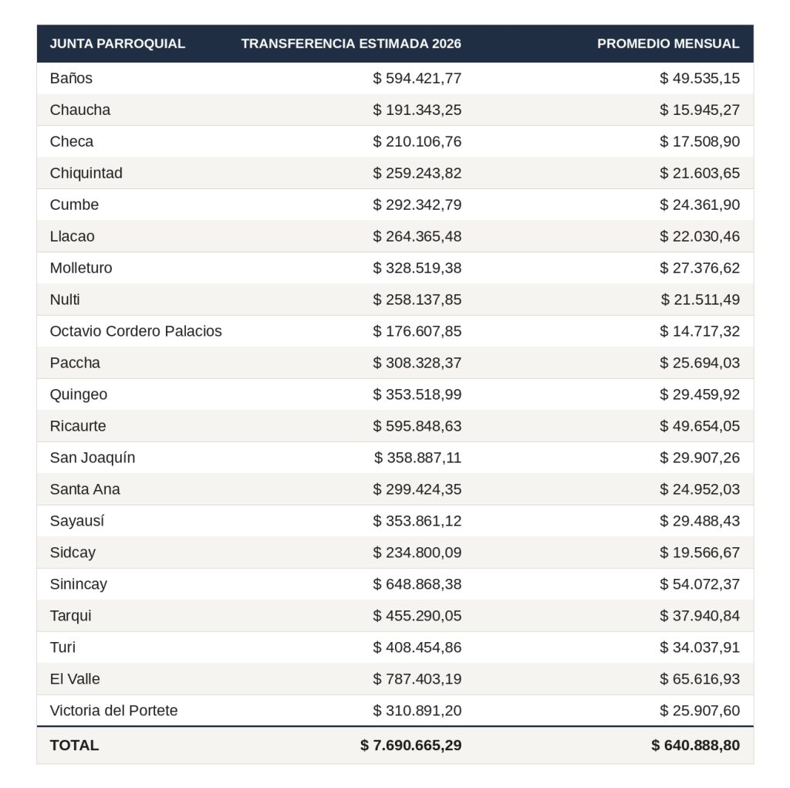This screenshot has height=788, width=790.
Task: Select the Victoria del Portete row
Action: (395, 710)
